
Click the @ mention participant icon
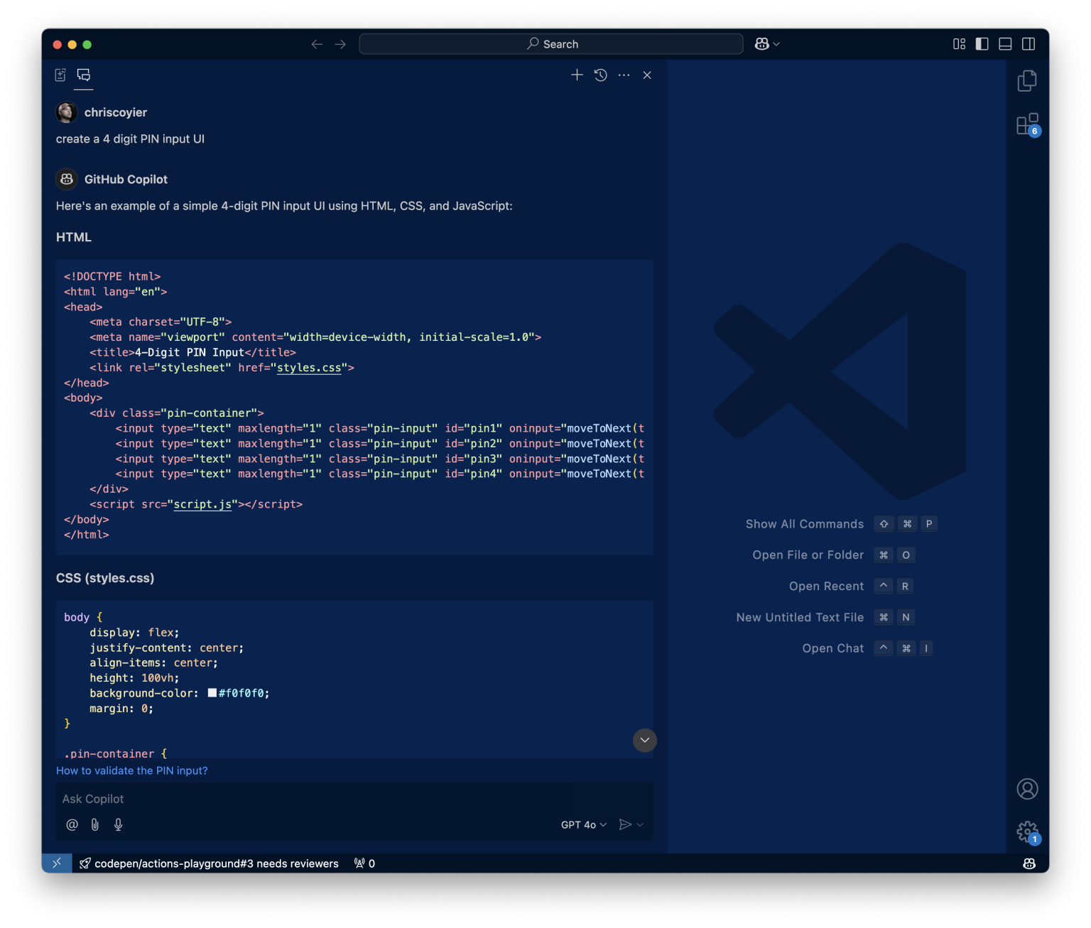72,824
